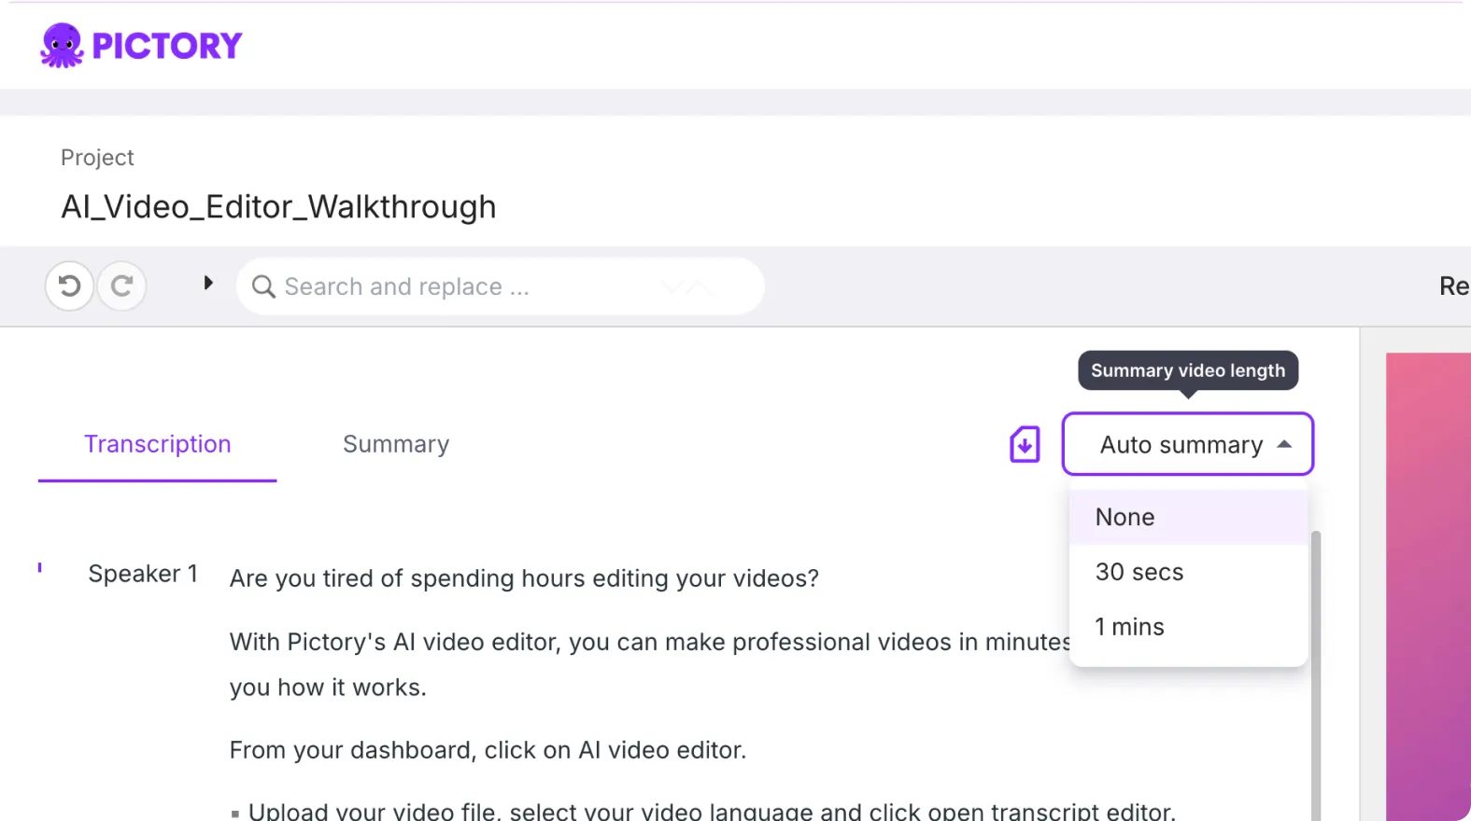Click the line 'you how it works.'
Viewport: 1471px width, 821px height.
(x=328, y=688)
